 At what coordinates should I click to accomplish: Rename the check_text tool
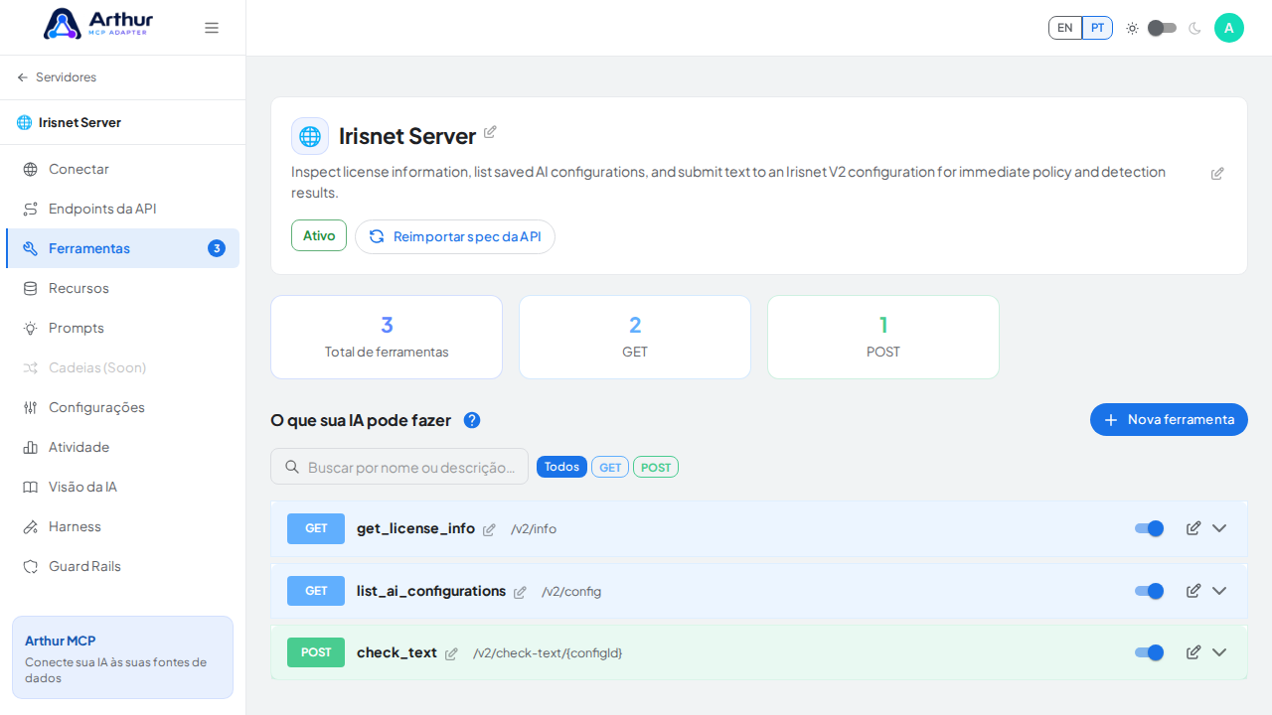[451, 654]
